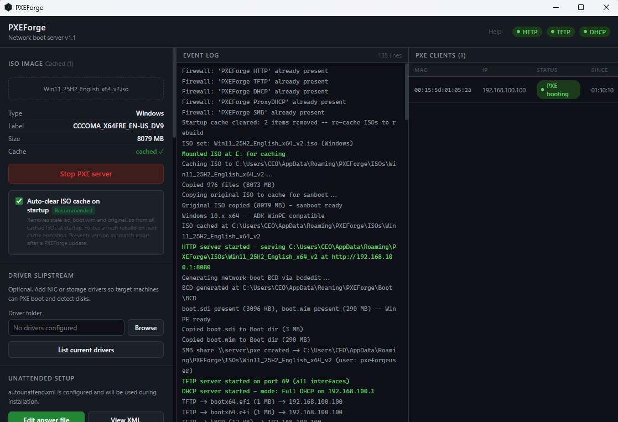
Task: Open the Help link
Action: 495,32
